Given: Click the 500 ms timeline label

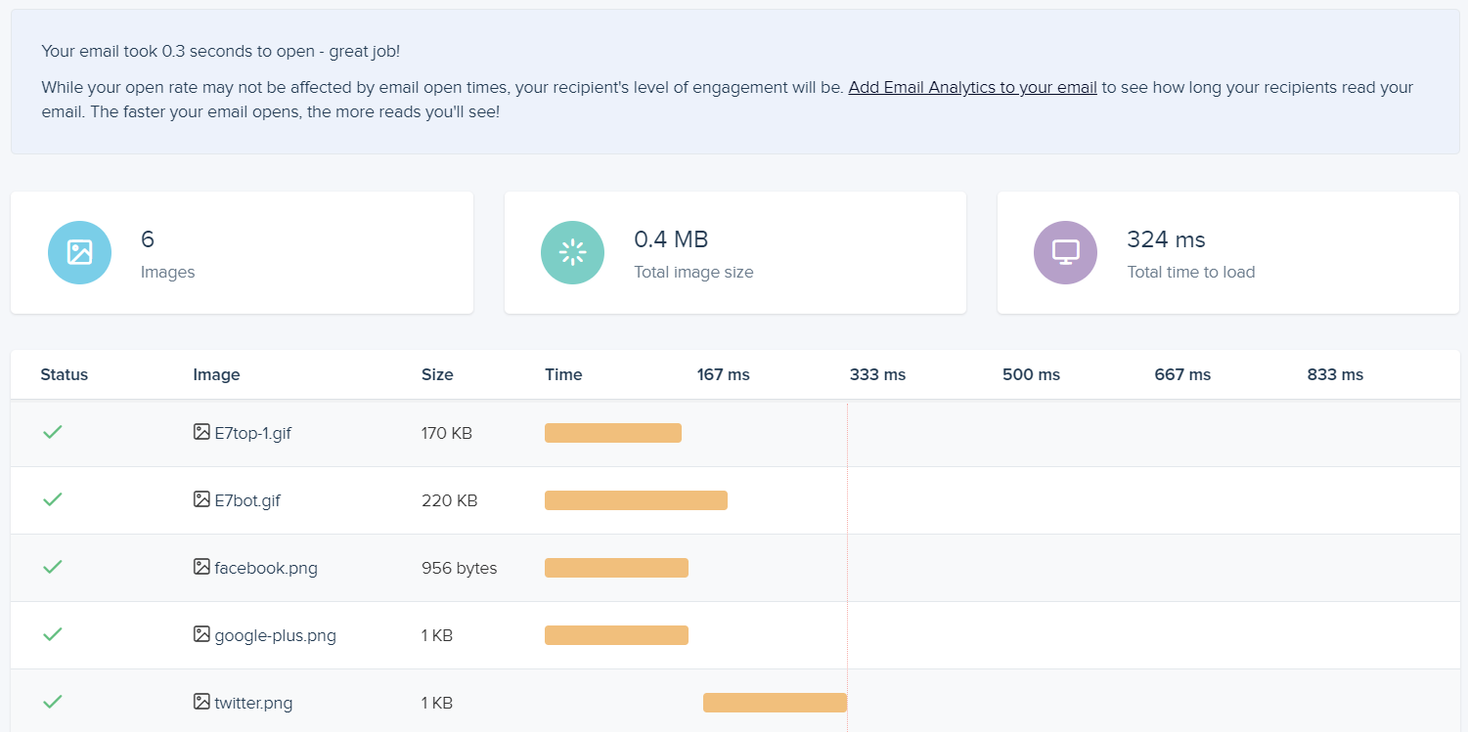Looking at the screenshot, I should click(1031, 374).
